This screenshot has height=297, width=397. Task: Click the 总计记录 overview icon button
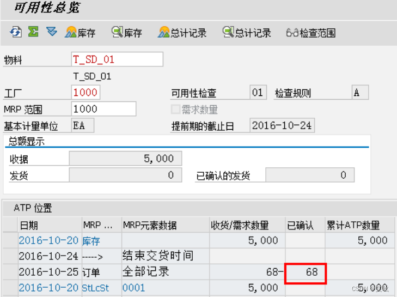[x=182, y=33]
